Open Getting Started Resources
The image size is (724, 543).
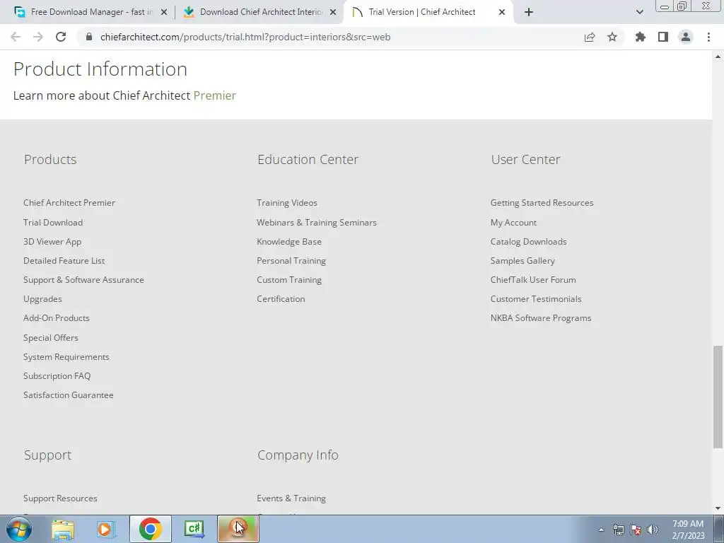click(542, 203)
